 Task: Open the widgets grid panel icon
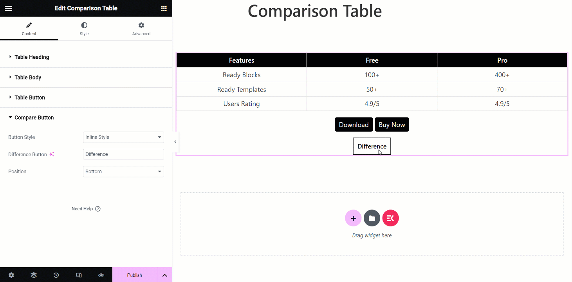coord(164,8)
